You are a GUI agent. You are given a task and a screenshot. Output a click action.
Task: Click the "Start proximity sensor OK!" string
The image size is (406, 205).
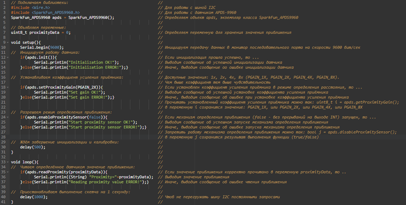tap(100, 122)
